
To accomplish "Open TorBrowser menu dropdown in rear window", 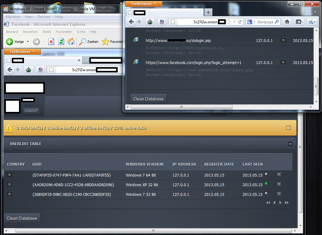I will [22, 52].
